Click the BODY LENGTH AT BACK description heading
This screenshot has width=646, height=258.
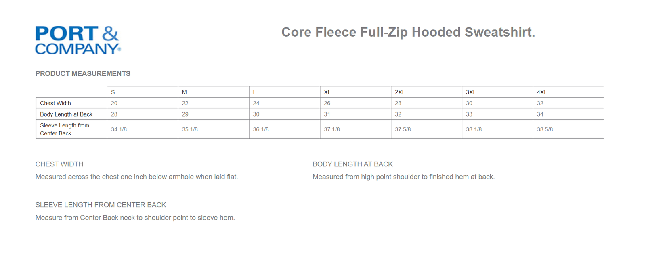pos(352,164)
